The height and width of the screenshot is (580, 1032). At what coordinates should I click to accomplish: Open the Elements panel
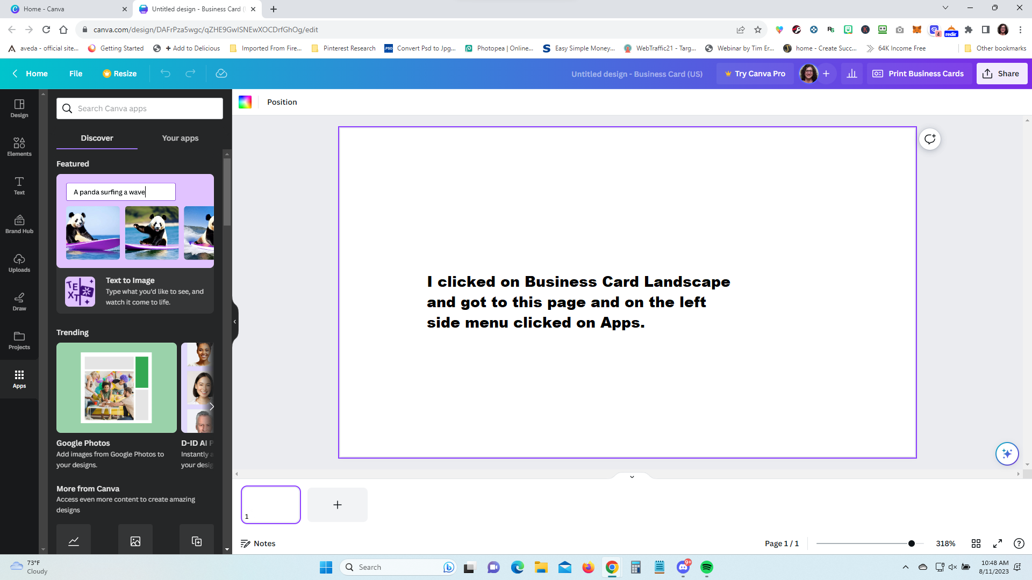19,147
